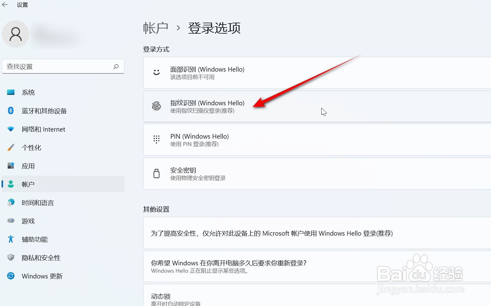Open 系统 settings label
The image size is (491, 306).
click(x=28, y=92)
